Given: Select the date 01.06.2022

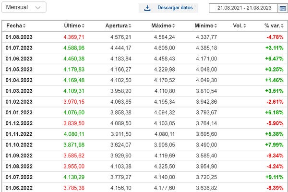Looking at the screenshot, I should point(19,188).
